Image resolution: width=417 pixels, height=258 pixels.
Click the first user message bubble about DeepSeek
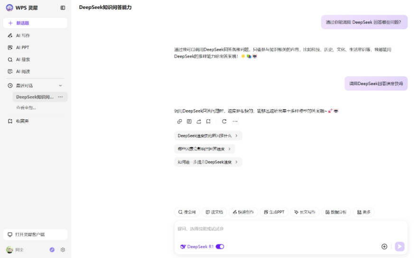click(364, 22)
